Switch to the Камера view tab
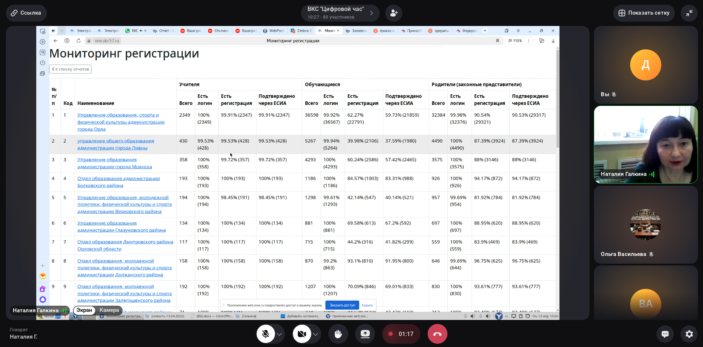This screenshot has width=703, height=347. pos(109,310)
